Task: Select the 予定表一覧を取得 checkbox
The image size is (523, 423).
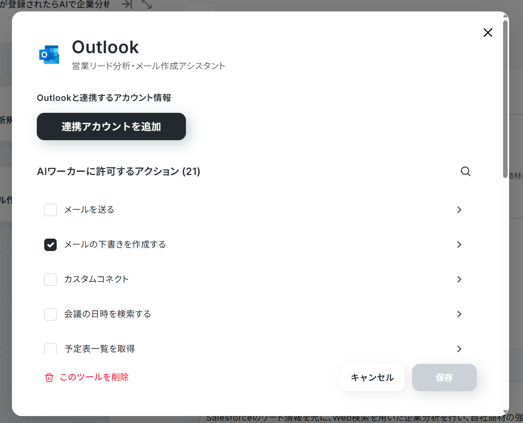Action: (50, 348)
